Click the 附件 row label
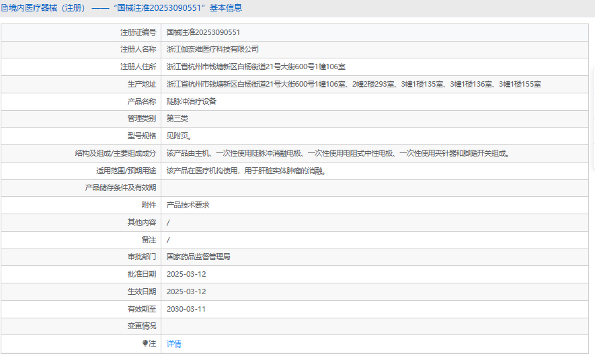This screenshot has width=595, height=360. tap(149, 205)
